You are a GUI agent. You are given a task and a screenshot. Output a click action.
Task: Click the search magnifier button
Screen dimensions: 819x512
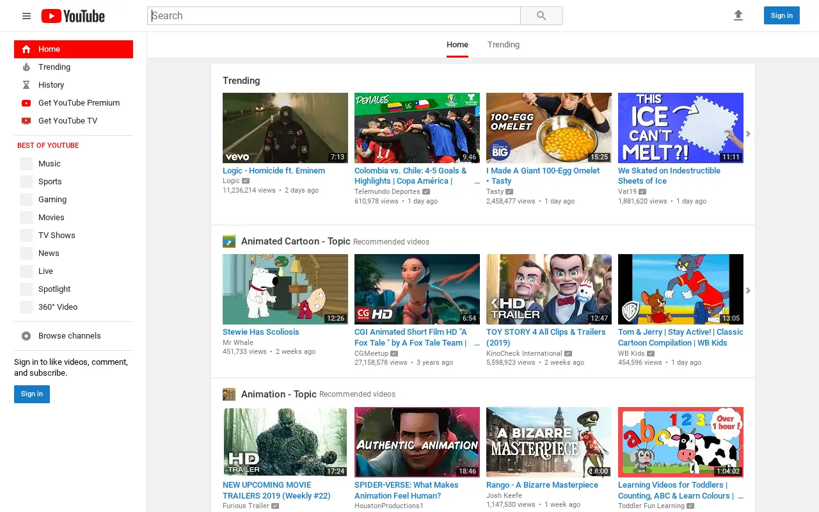point(541,16)
